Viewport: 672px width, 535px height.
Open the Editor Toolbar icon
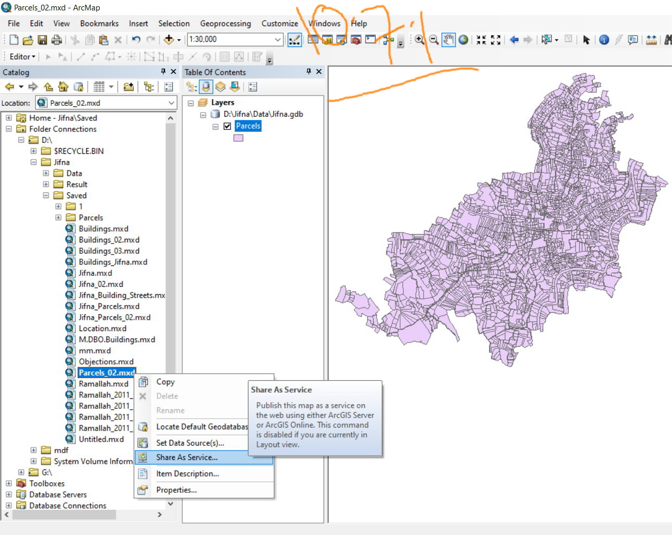click(x=295, y=40)
